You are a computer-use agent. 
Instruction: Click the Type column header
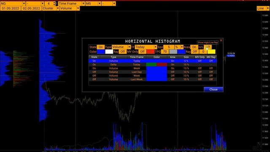pos(113,57)
